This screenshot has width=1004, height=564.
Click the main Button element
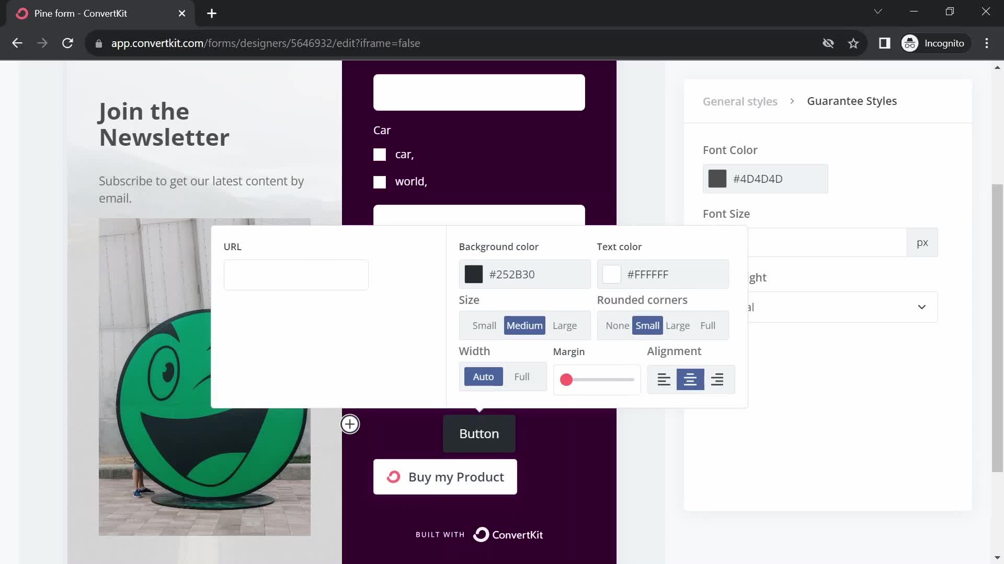(480, 433)
